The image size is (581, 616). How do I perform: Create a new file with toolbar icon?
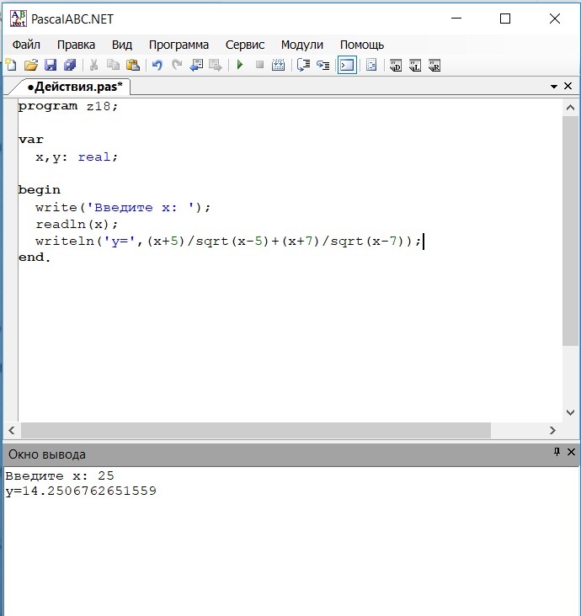pyautogui.click(x=11, y=65)
